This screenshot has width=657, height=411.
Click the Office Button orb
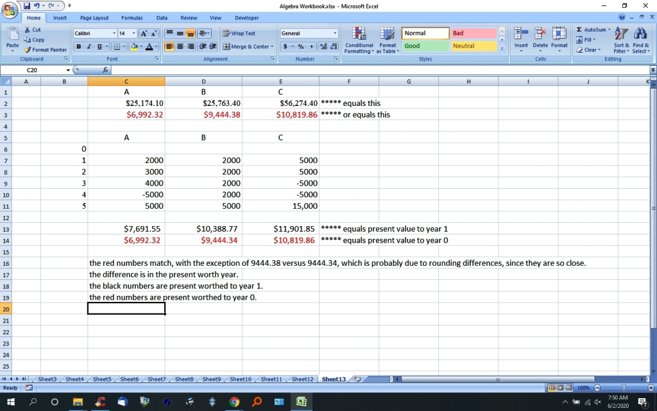tap(10, 10)
